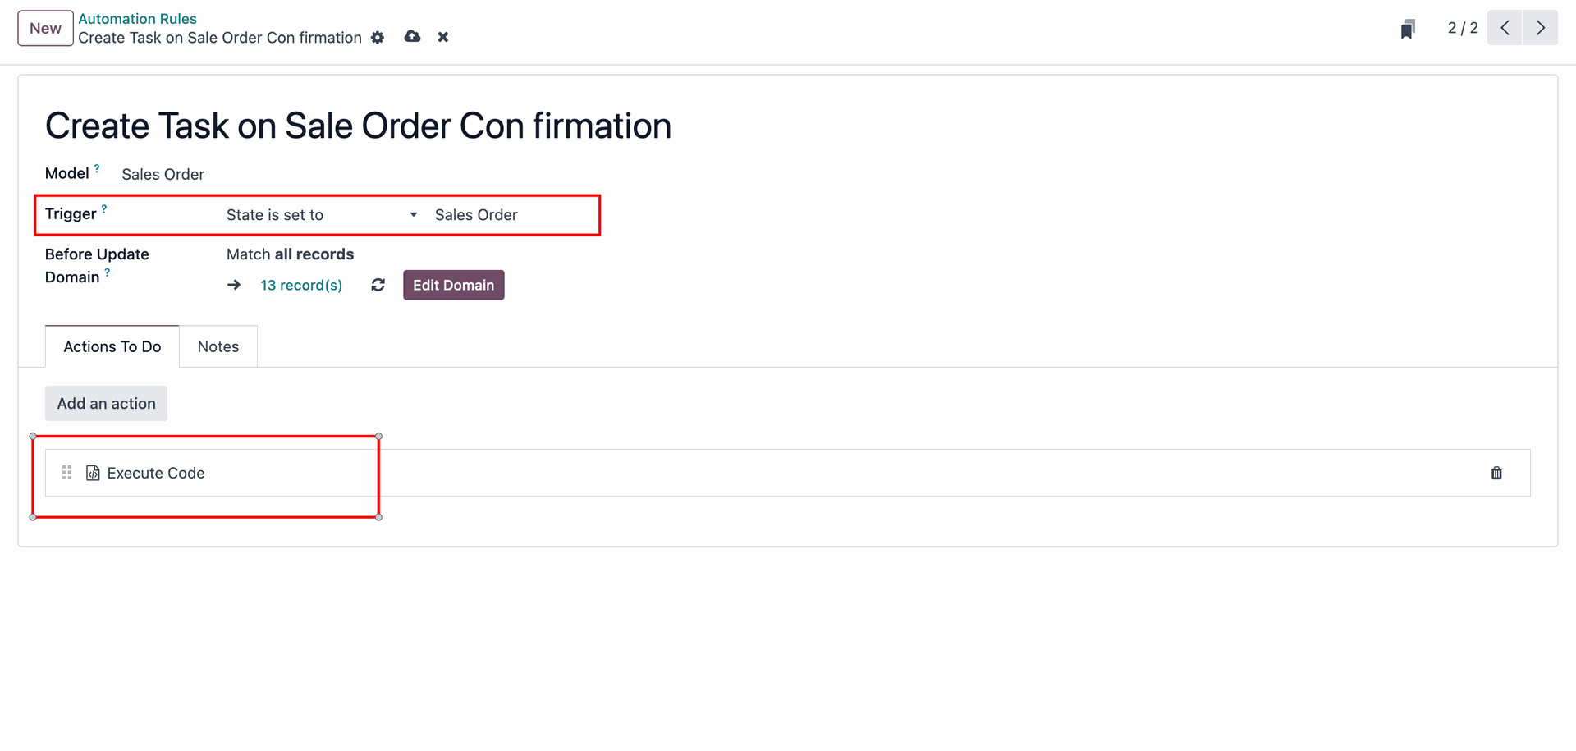Delete the Execute Code action
The width and height of the screenshot is (1576, 751).
point(1496,474)
